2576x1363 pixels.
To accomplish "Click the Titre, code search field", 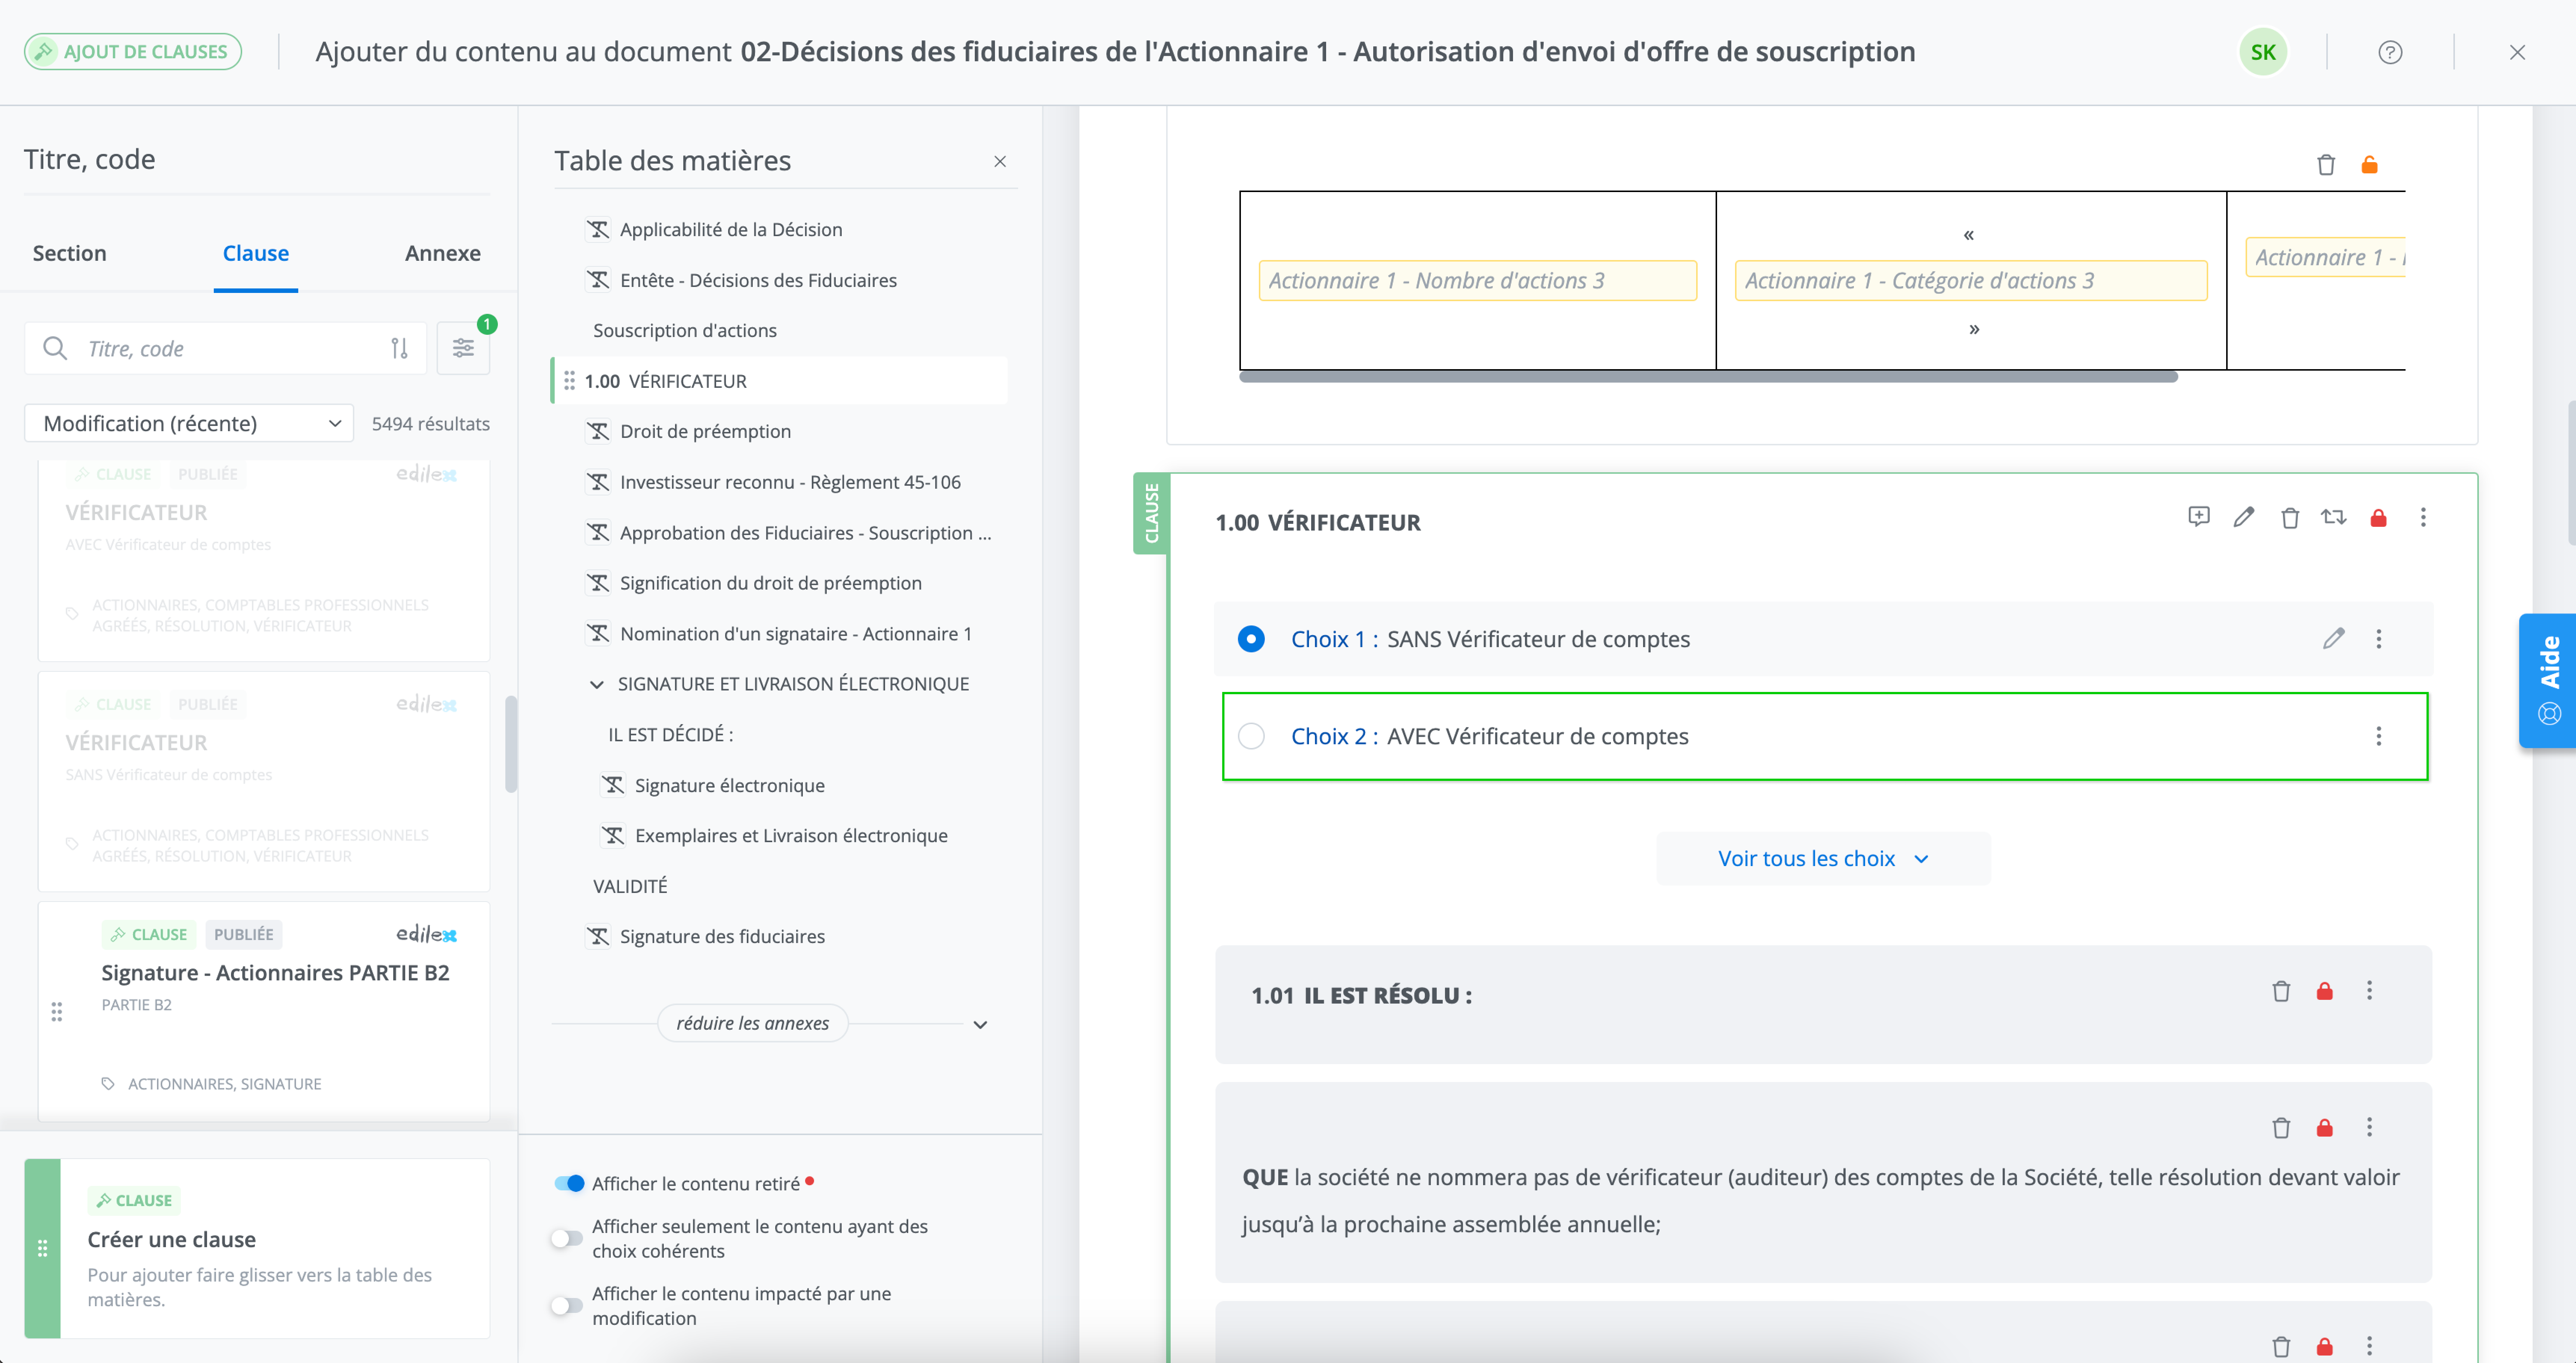I will (x=230, y=348).
